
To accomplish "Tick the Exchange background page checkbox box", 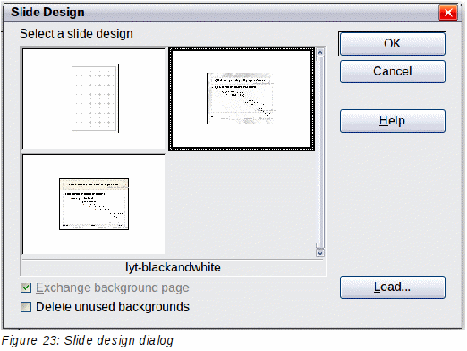I will click(x=26, y=287).
